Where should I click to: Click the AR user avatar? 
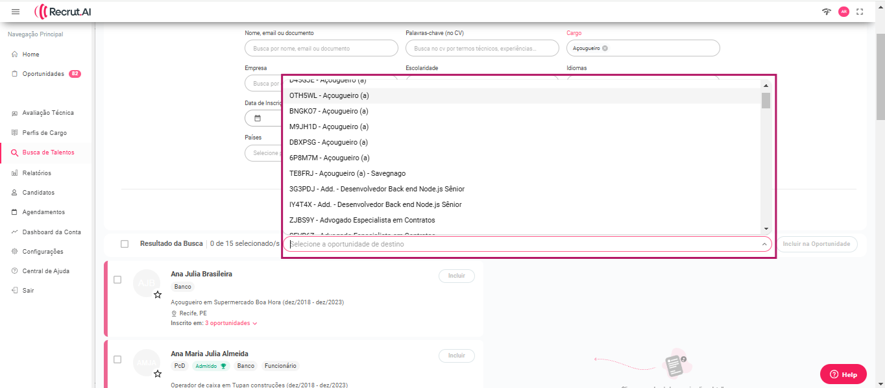[843, 12]
